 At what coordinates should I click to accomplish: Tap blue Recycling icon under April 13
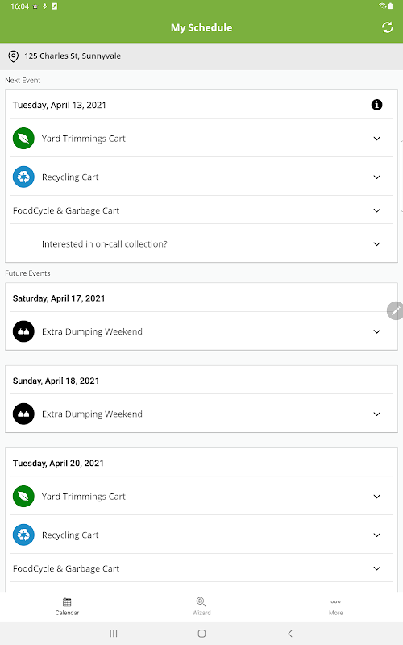click(23, 177)
